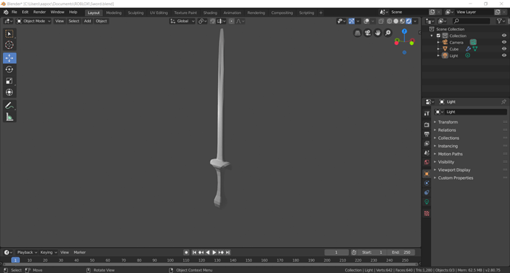The image size is (510, 273).
Task: Select the Move tool in the toolbar
Action: [x=10, y=58]
